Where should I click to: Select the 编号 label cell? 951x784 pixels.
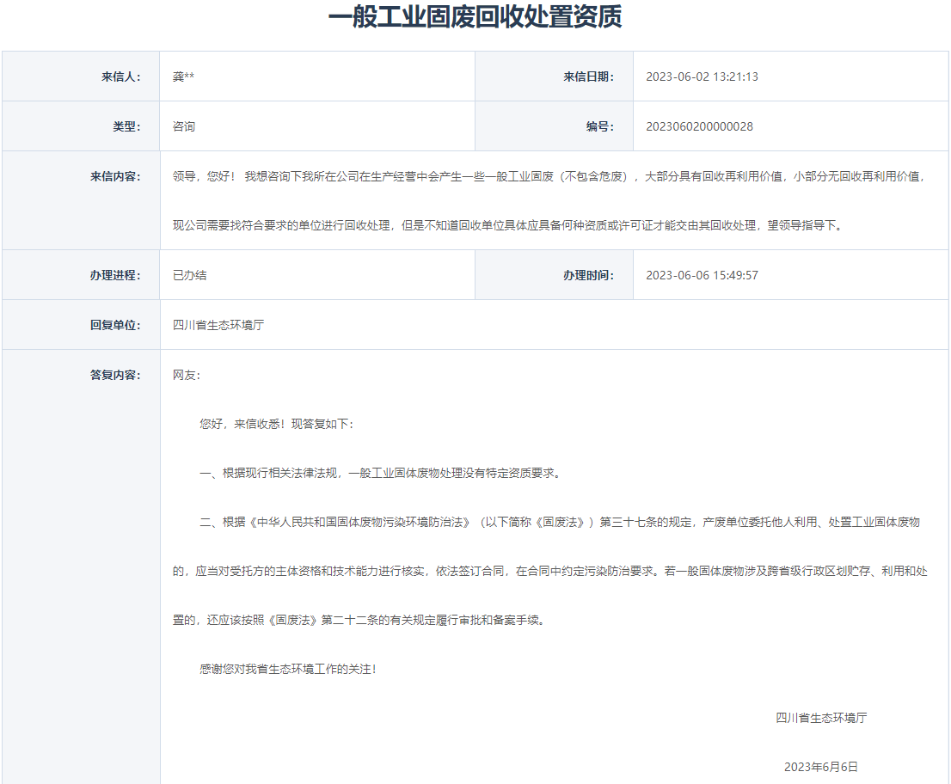point(600,126)
